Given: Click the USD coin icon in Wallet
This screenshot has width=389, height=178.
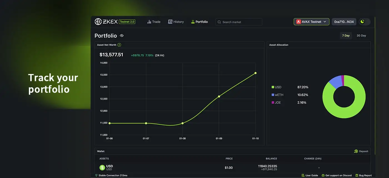Looking at the screenshot, I should pos(102,167).
